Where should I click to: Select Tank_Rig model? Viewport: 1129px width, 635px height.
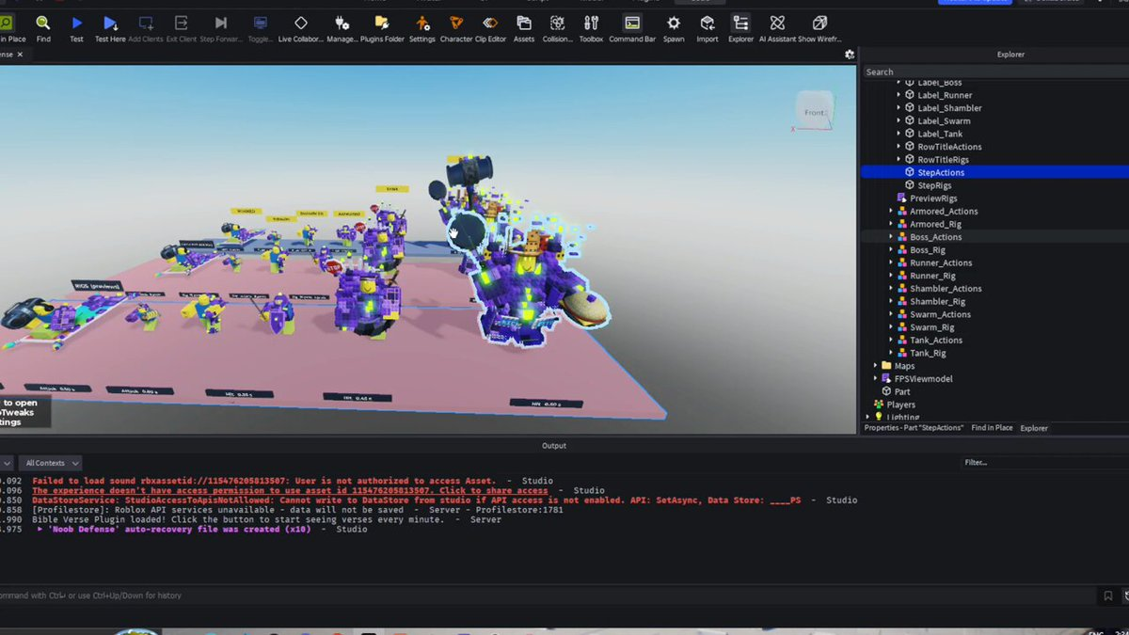tap(928, 353)
